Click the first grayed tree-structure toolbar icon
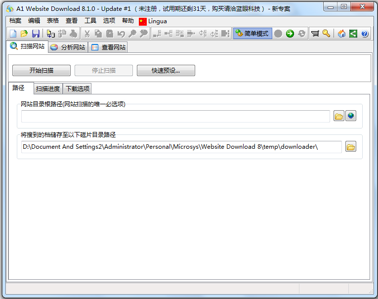Viewport: 378px width, 299px height. [157, 34]
